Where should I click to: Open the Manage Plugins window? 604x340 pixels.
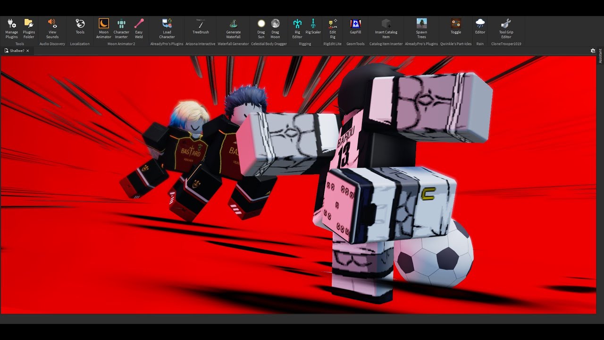[x=12, y=29]
